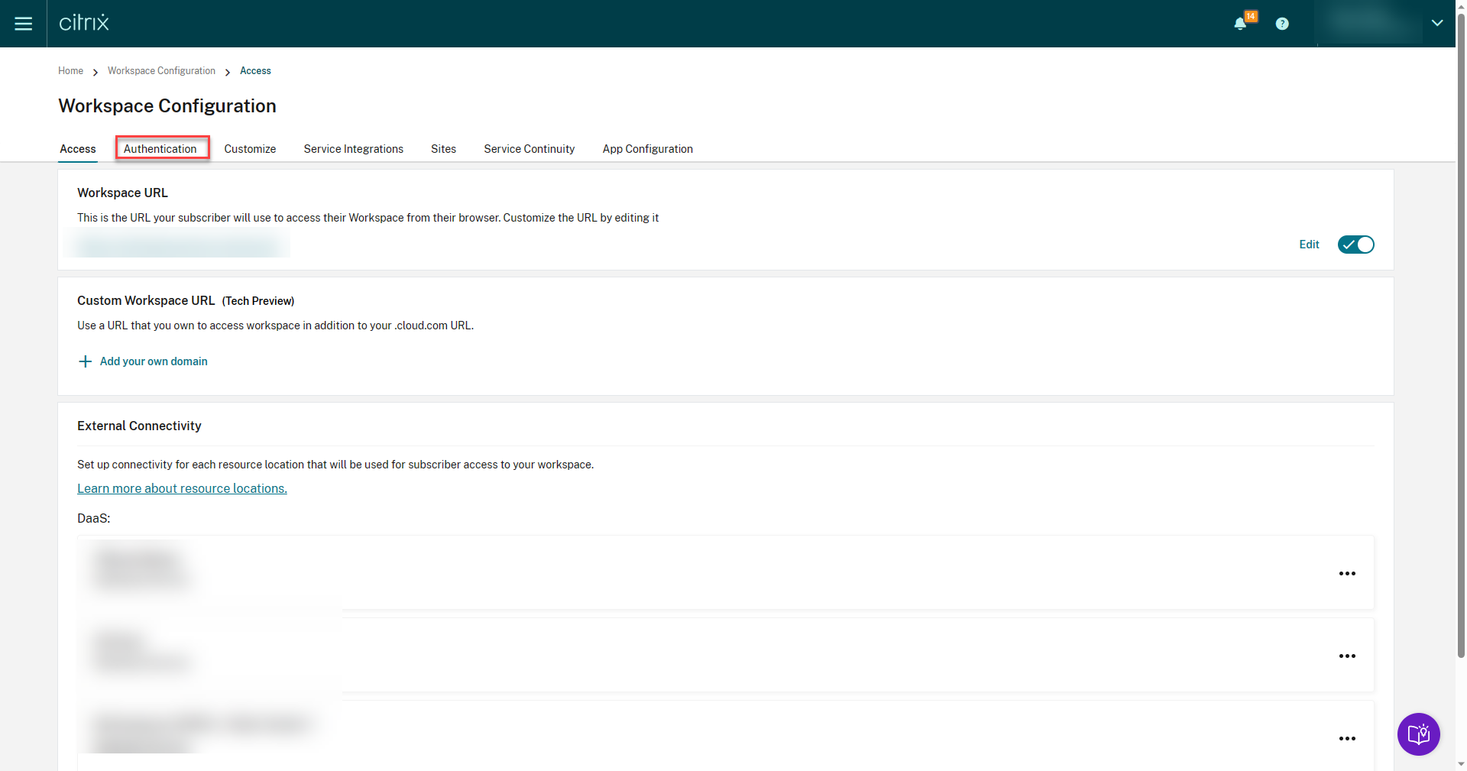The image size is (1467, 771).
Task: Open the hamburger navigation menu
Action: click(24, 24)
